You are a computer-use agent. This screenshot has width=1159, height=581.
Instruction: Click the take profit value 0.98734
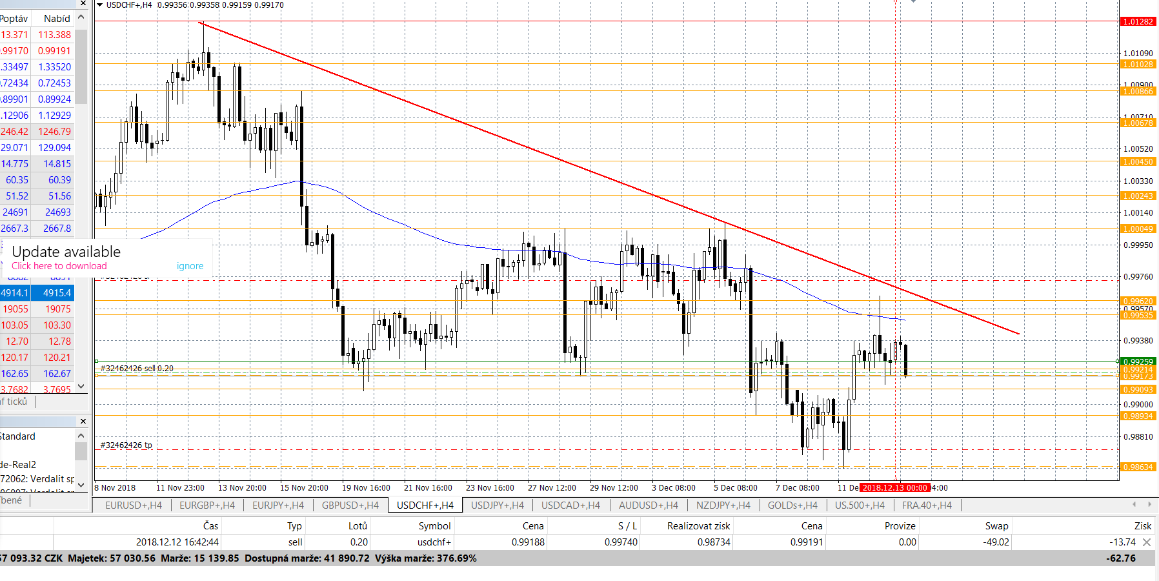click(714, 542)
